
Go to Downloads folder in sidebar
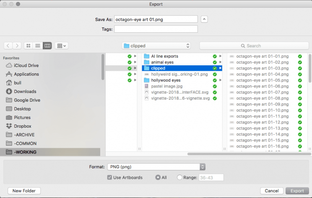[x=25, y=91]
